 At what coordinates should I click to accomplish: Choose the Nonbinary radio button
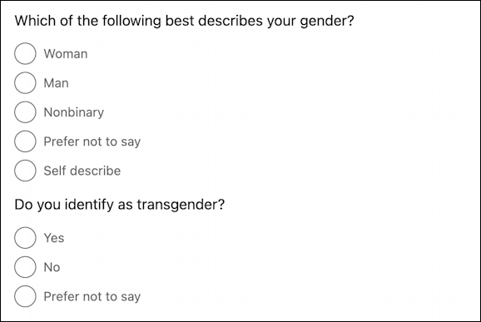[x=25, y=112]
